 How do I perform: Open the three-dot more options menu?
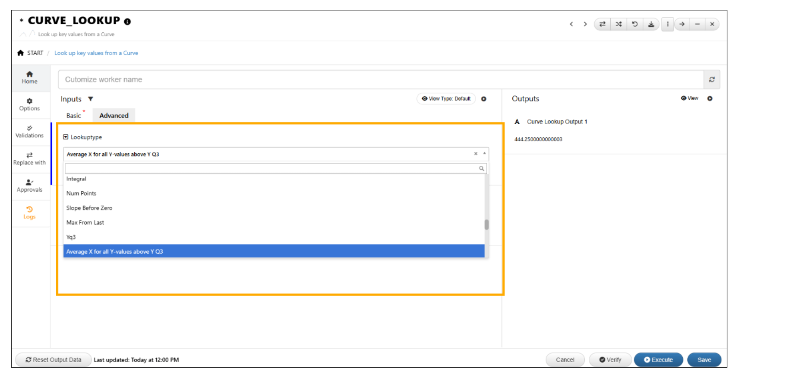(667, 24)
